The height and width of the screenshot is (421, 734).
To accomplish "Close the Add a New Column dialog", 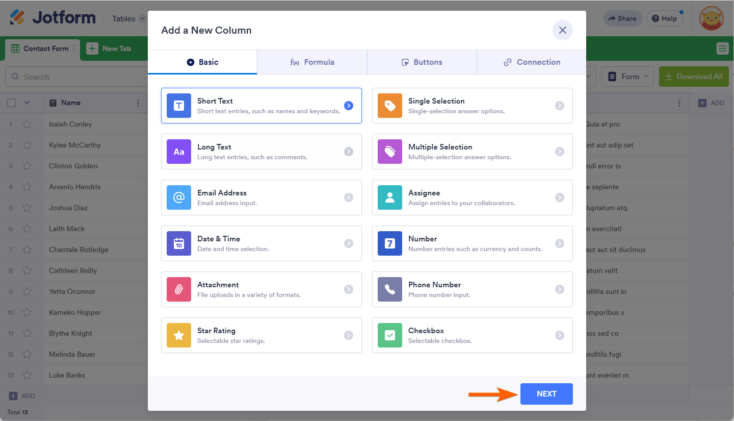I will tap(563, 30).
